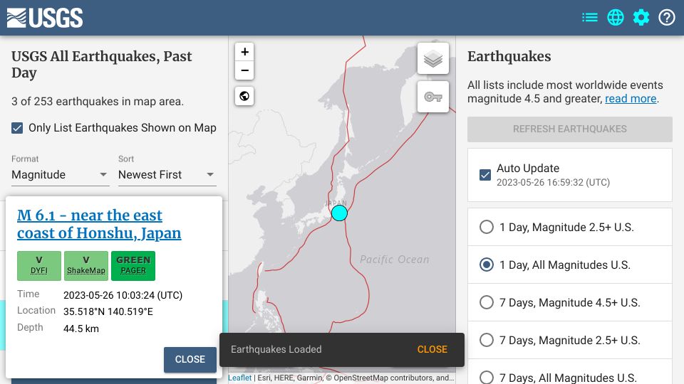This screenshot has height=384, width=684.
Task: Open the GREEN PAGER badge
Action: [x=133, y=265]
